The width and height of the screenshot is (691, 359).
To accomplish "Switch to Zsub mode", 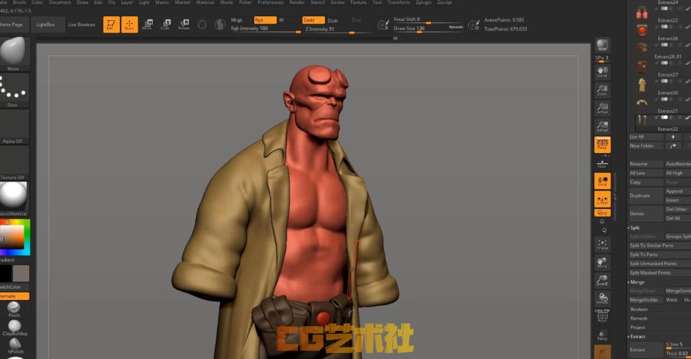I will 333,20.
